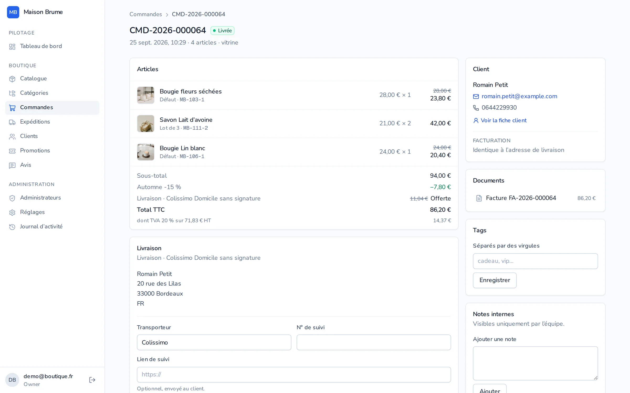The width and height of the screenshot is (630, 393).
Task: Click the MB logo badge for Maison Brume
Action: (13, 12)
